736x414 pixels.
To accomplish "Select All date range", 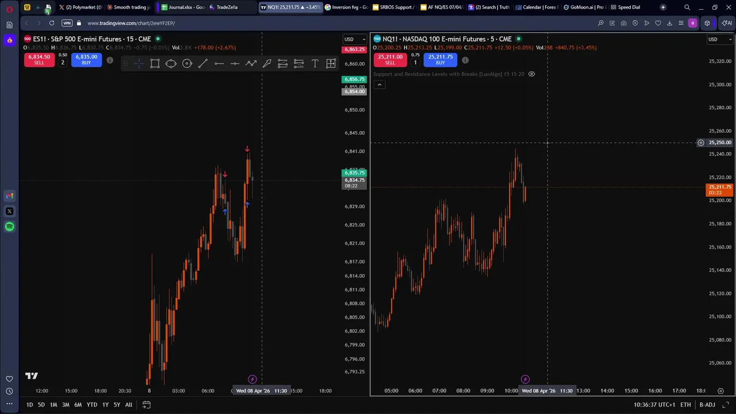I will click(129, 405).
